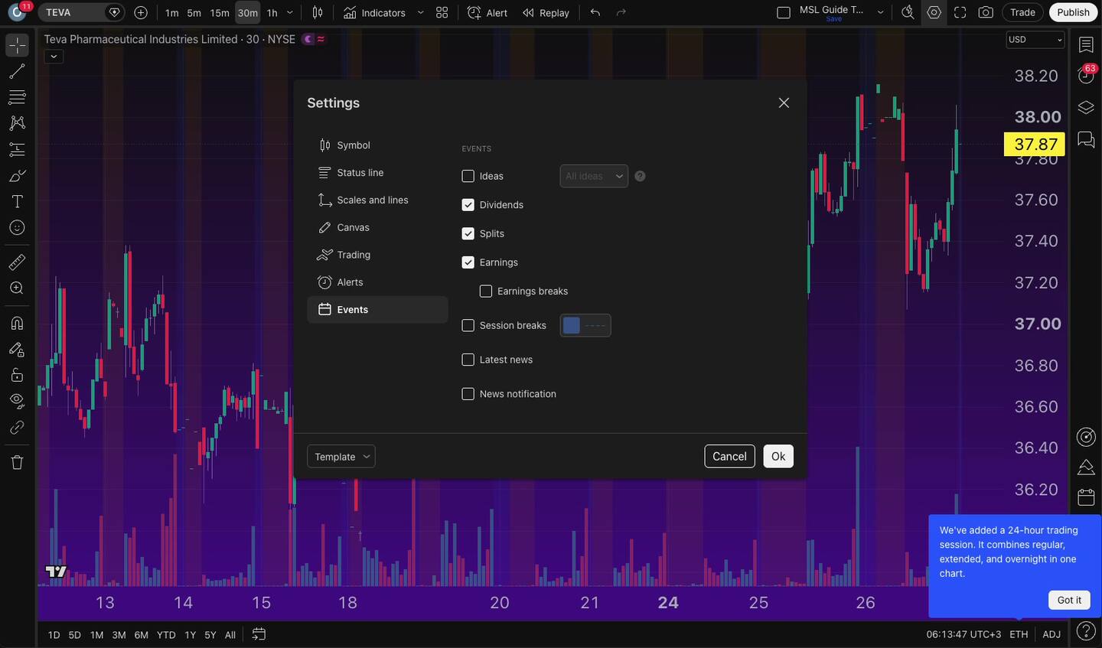Select the text annotation tool
1102x648 pixels.
click(17, 201)
